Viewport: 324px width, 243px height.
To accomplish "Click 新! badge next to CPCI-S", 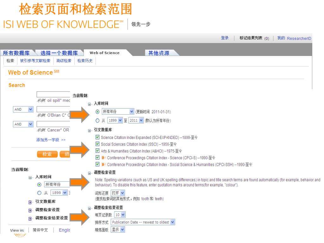I will [x=103, y=158].
